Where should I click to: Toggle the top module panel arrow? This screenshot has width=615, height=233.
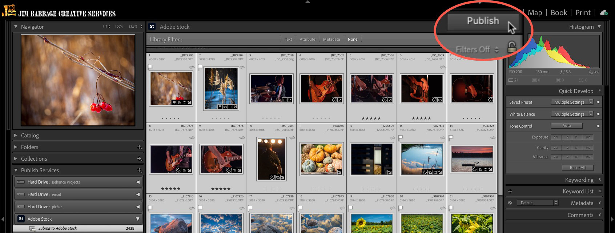(x=307, y=2)
